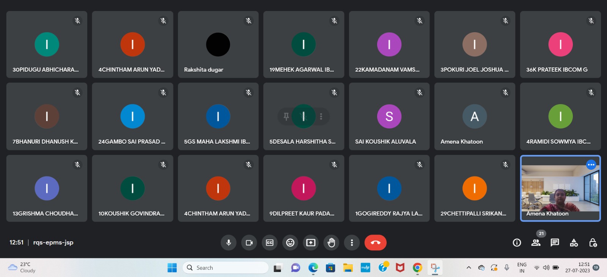Image resolution: width=607 pixels, height=277 pixels.
Task: Click the Present now screen share icon
Action: [311, 243]
